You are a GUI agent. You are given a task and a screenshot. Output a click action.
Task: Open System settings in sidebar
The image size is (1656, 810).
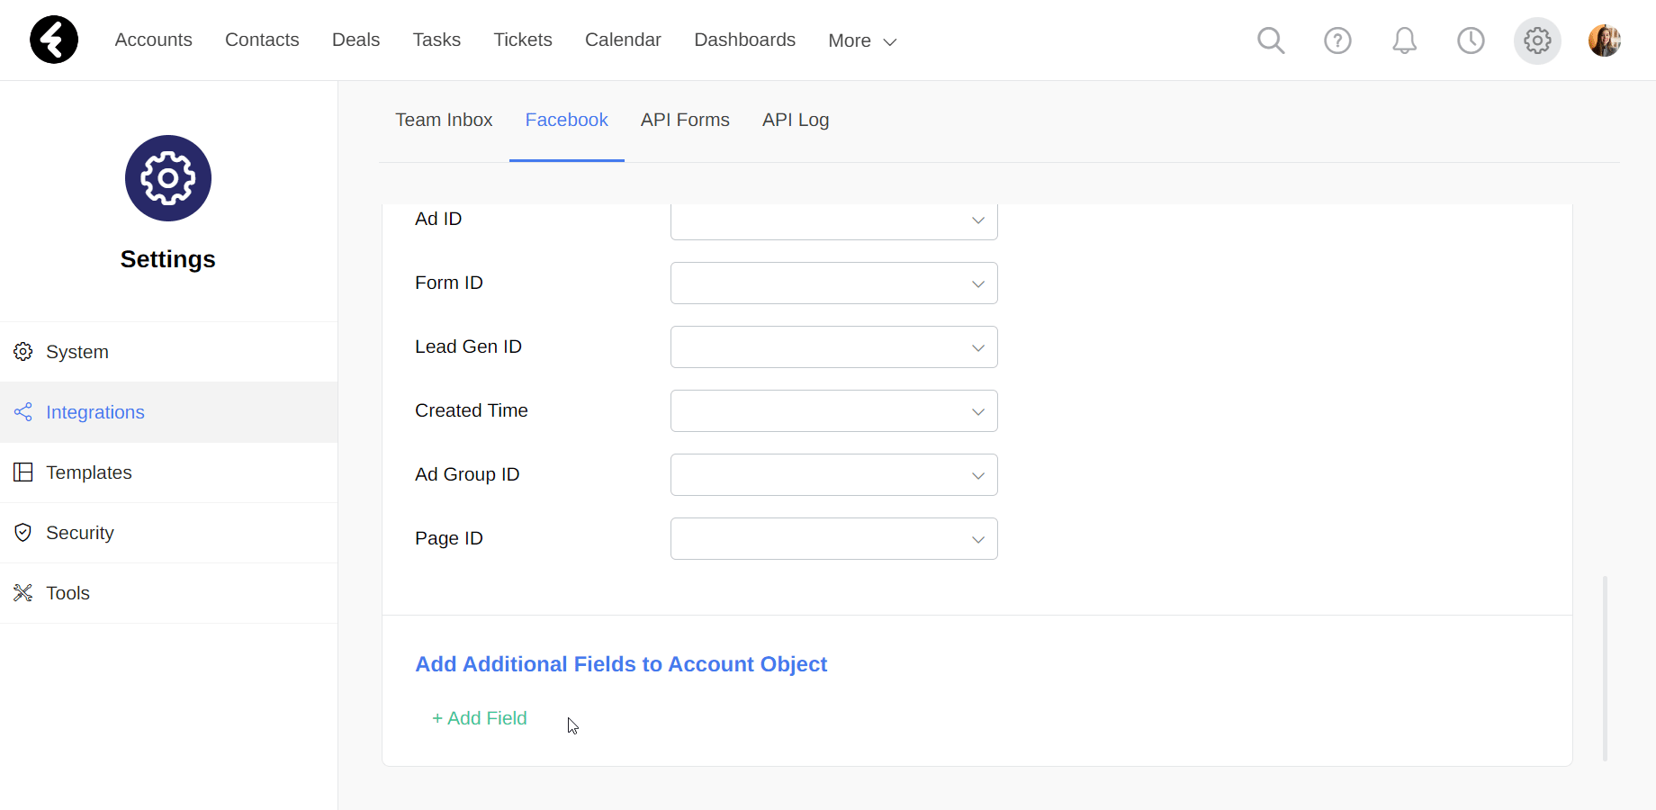coord(168,352)
